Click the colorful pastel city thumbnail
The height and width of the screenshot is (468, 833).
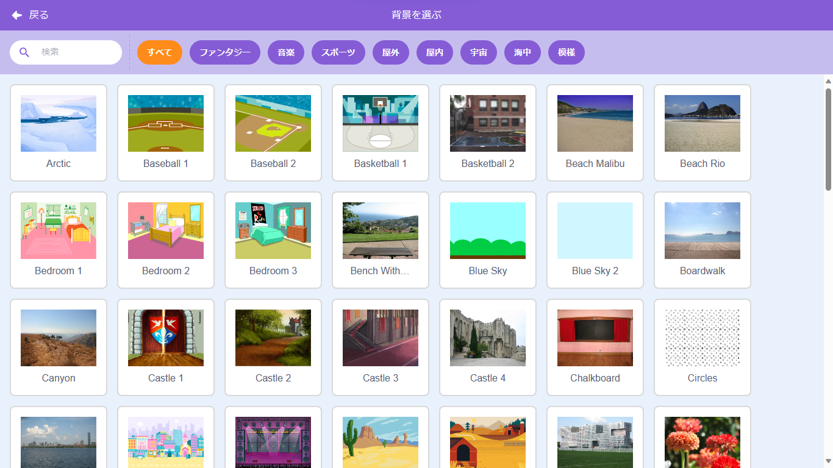pyautogui.click(x=166, y=442)
